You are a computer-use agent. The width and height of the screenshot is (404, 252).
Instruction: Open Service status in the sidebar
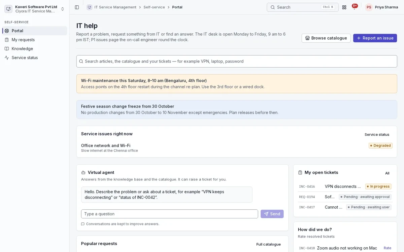35,58
